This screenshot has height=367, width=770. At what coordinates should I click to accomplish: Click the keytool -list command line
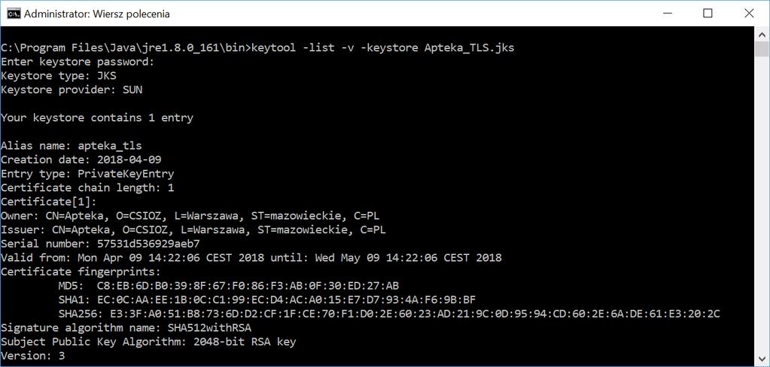(258, 48)
